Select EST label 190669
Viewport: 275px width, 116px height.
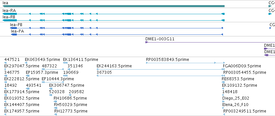[x=71, y=72]
